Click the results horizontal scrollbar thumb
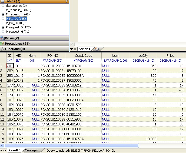The height and width of the screenshot is (153, 186). pyautogui.click(x=72, y=145)
